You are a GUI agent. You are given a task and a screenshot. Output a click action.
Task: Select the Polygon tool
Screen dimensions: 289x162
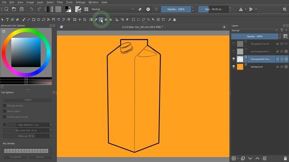click(x=43, y=20)
